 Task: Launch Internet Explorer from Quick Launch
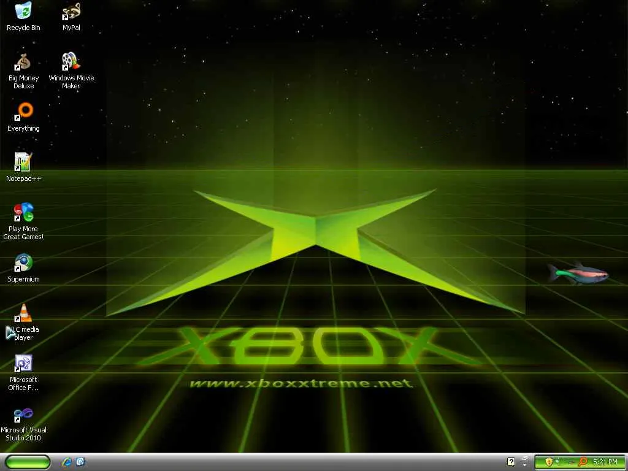click(x=67, y=462)
